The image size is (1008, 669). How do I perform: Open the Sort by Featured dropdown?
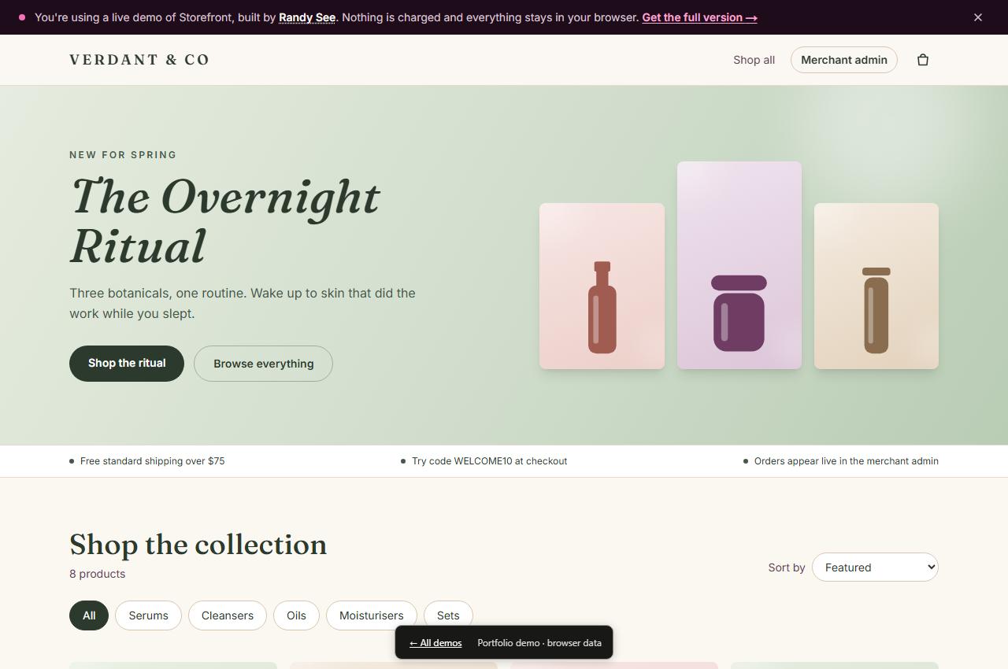click(x=875, y=567)
